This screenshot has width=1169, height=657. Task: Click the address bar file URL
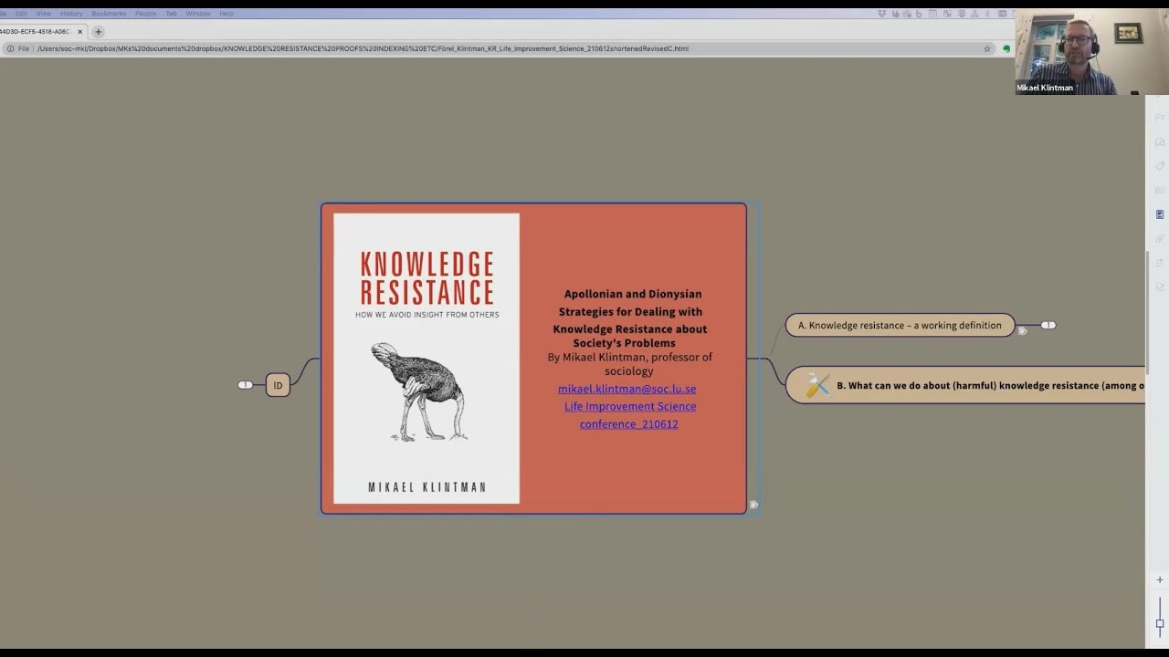click(x=363, y=48)
